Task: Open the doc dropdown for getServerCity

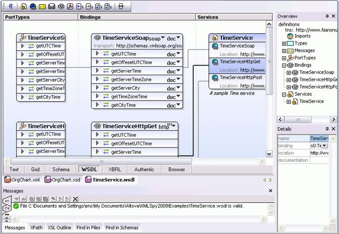Action: click(x=178, y=88)
